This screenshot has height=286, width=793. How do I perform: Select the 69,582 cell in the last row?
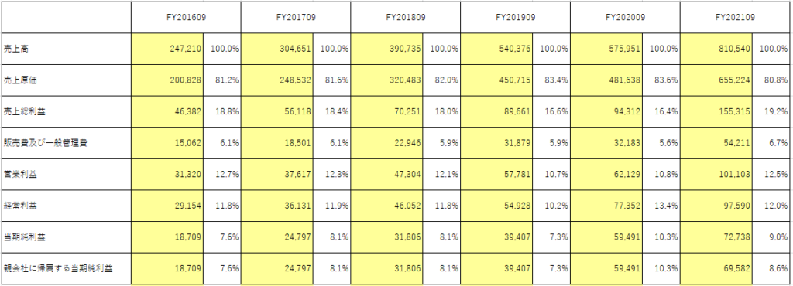click(x=716, y=268)
